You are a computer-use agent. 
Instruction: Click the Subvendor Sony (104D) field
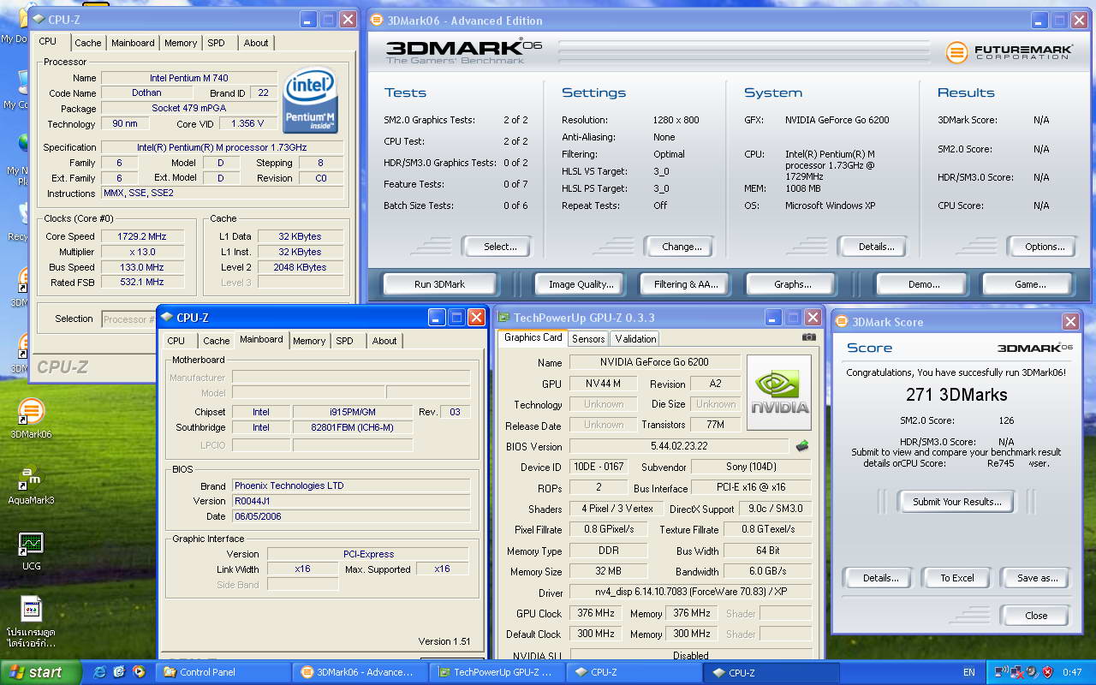pos(751,467)
